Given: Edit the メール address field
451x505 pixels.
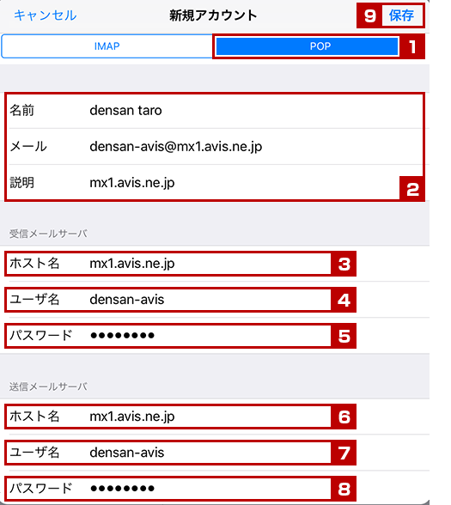Looking at the screenshot, I should pyautogui.click(x=214, y=147).
